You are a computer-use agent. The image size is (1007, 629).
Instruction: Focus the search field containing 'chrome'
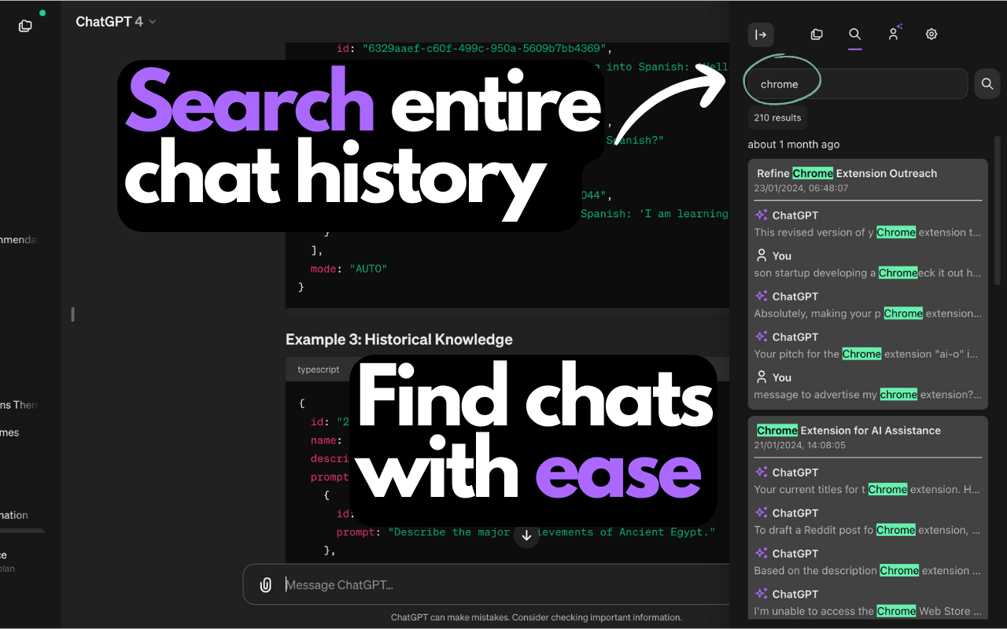coord(858,84)
